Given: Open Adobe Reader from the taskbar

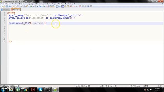Looking at the screenshot, I should [33, 90].
